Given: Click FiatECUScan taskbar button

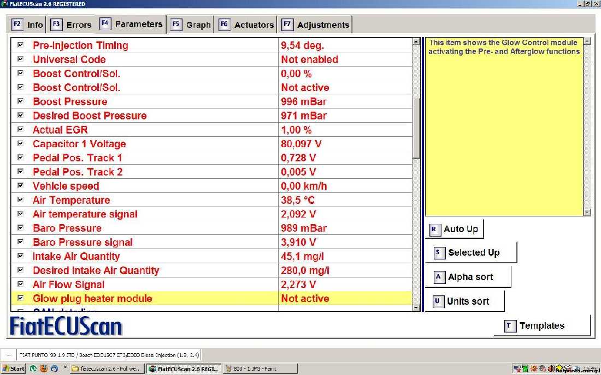Looking at the screenshot, I should click(184, 368).
